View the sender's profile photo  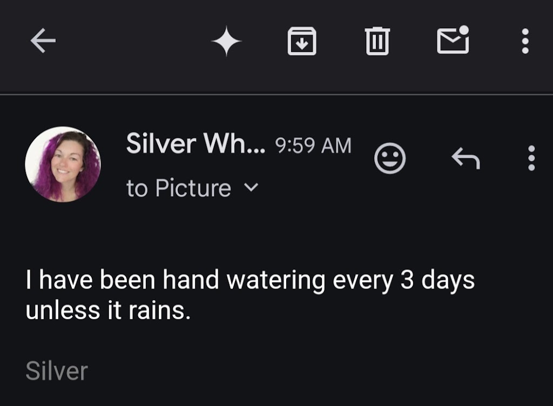pyautogui.click(x=63, y=164)
